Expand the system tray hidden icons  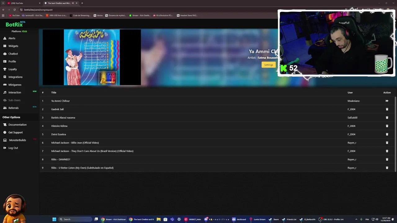356,219
